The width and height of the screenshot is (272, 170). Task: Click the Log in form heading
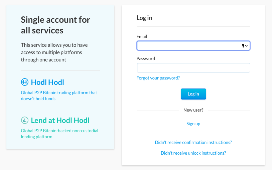(x=144, y=18)
